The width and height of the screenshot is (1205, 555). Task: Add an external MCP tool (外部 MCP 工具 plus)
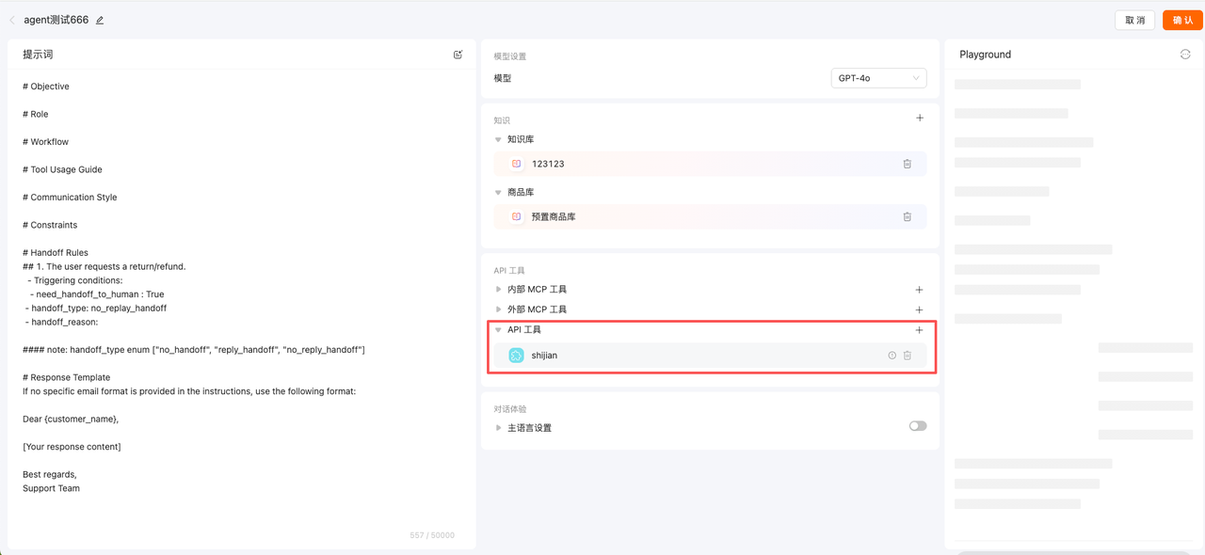tap(919, 309)
